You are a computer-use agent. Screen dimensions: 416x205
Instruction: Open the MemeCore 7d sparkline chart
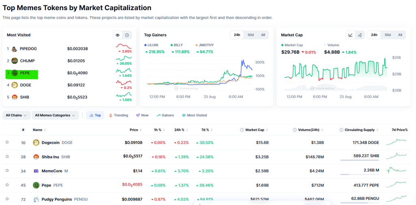[x=396, y=170]
